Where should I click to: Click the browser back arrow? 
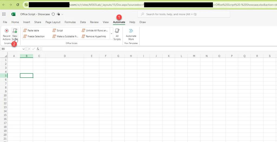pos(4,5)
